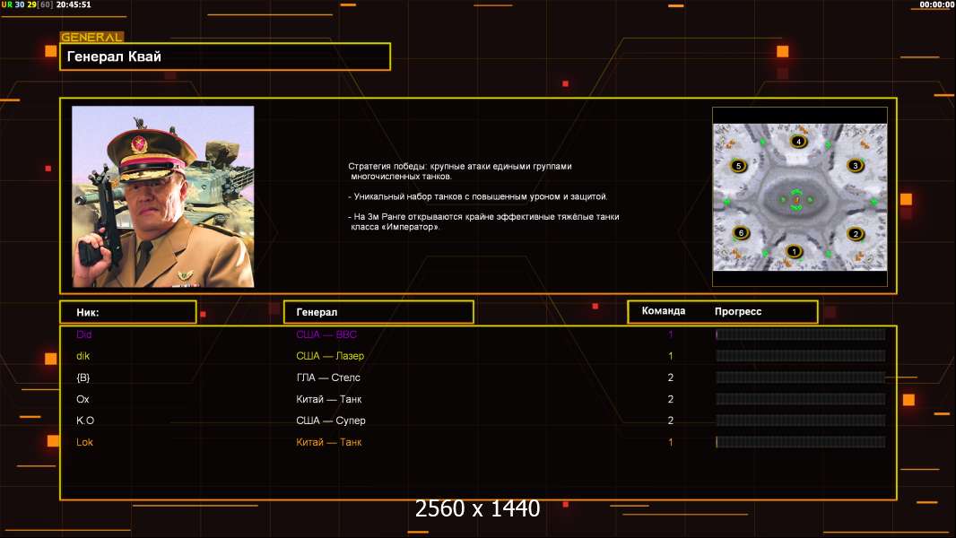956x538 pixels.
Task: Click the 20:45:51 clock at top
Action: pyautogui.click(x=74, y=4)
